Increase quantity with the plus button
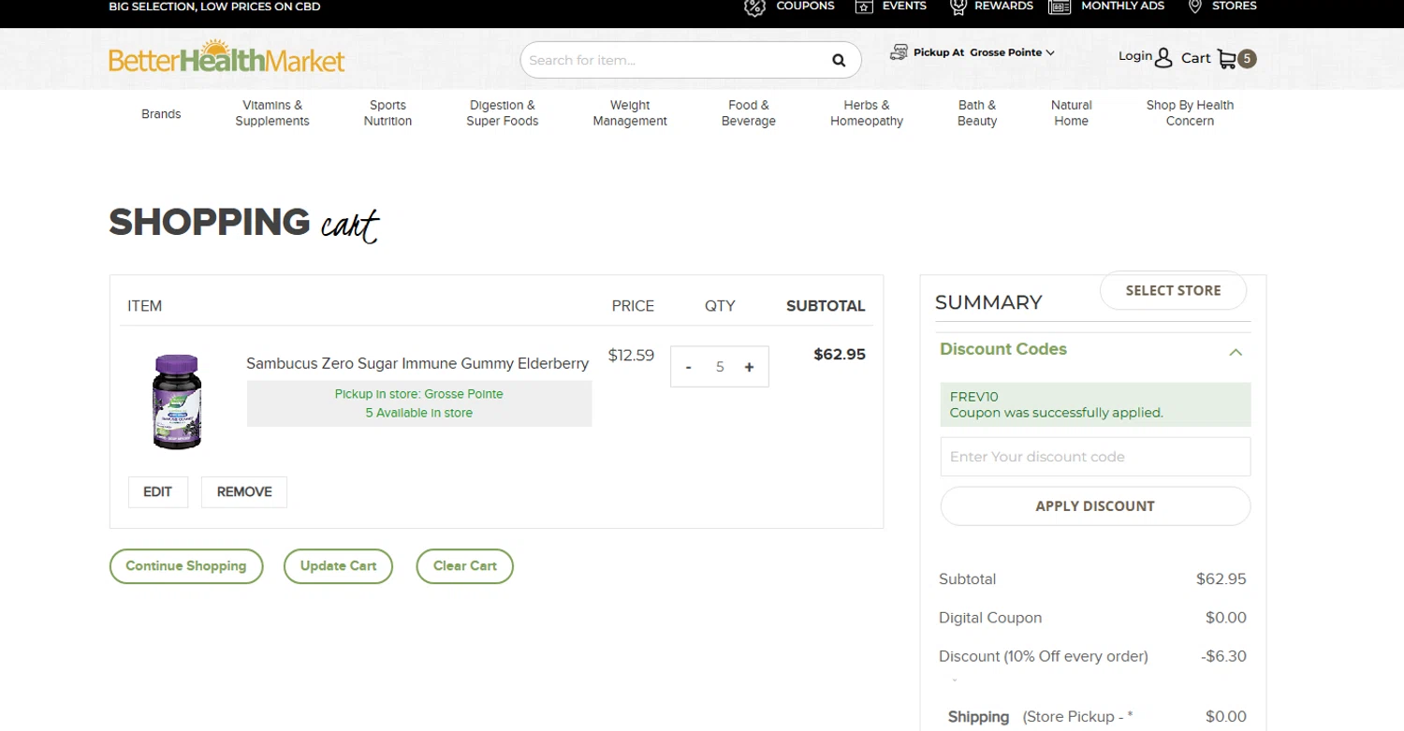This screenshot has width=1404, height=731. 749,367
